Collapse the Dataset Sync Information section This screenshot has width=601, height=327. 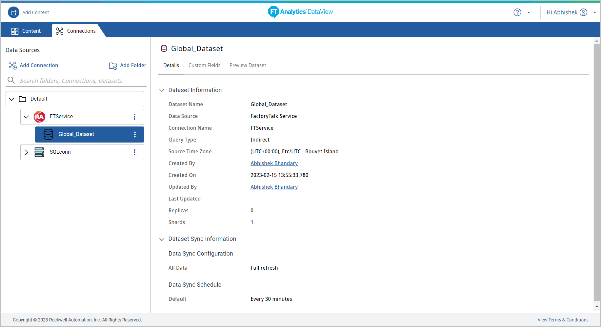[x=162, y=239]
